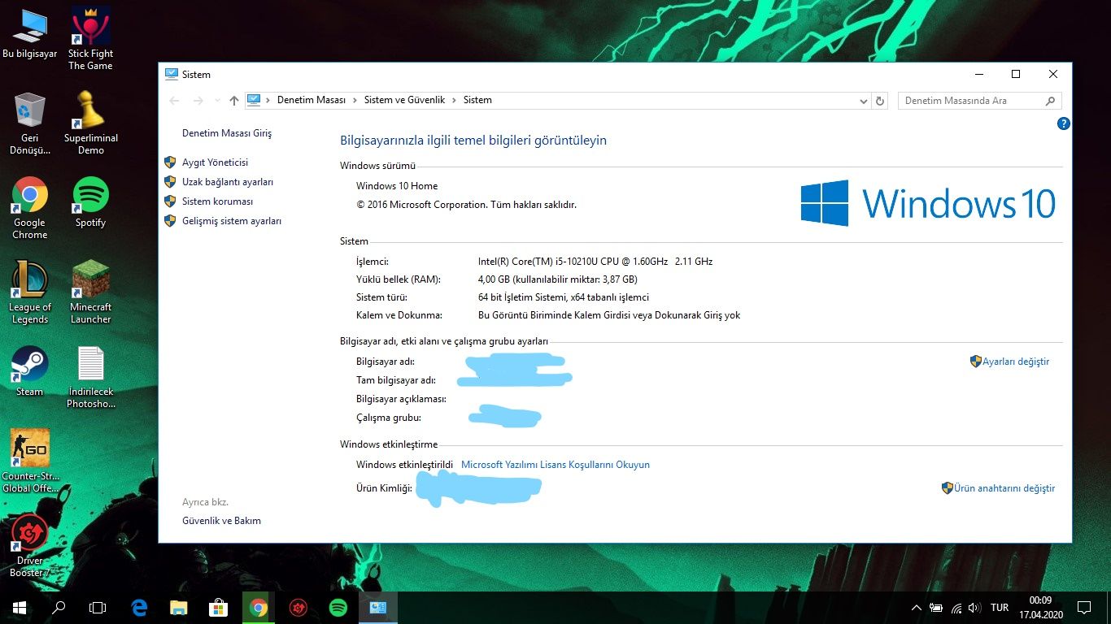Screen dimensions: 1111x624
Task: Open Steam desktop shortcut
Action: click(30, 371)
